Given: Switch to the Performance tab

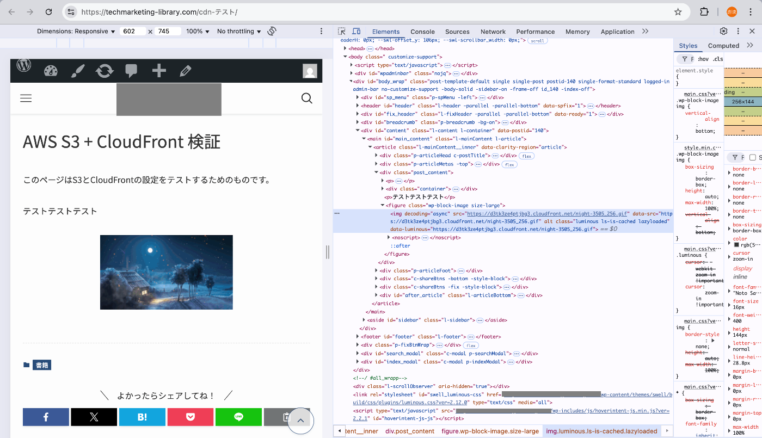Looking at the screenshot, I should pos(536,32).
